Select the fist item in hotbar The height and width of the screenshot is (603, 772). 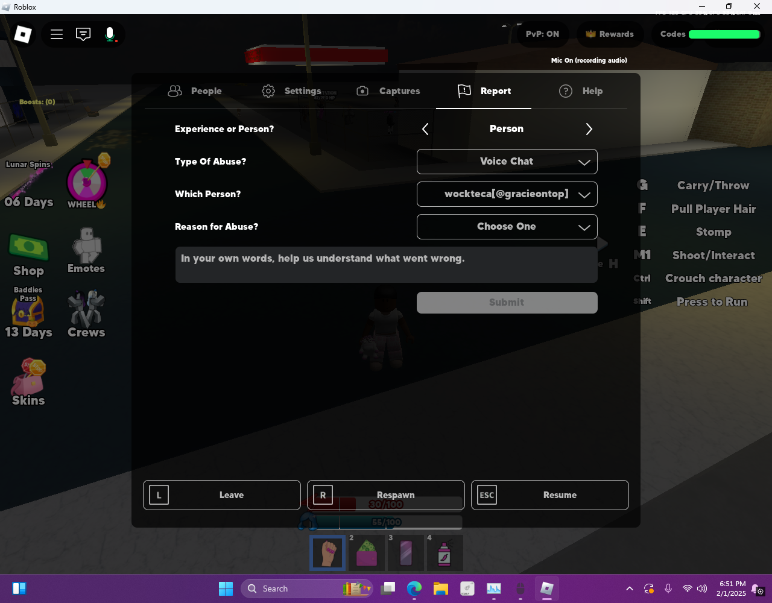point(327,553)
